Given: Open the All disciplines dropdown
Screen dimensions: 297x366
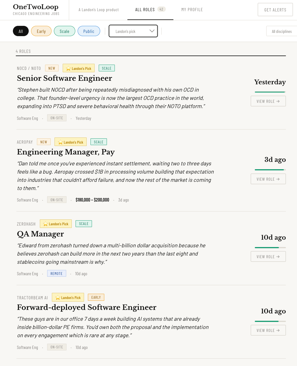Looking at the screenshot, I should point(281,31).
